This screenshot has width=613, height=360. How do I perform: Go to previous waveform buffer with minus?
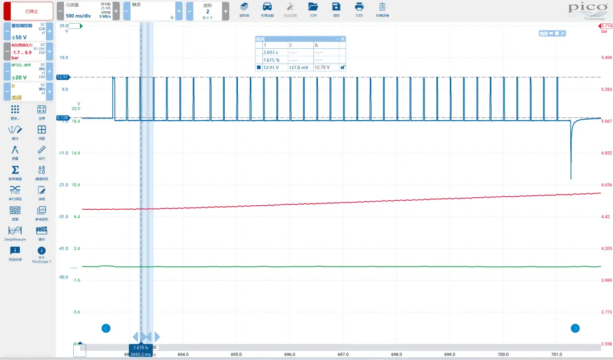190,11
